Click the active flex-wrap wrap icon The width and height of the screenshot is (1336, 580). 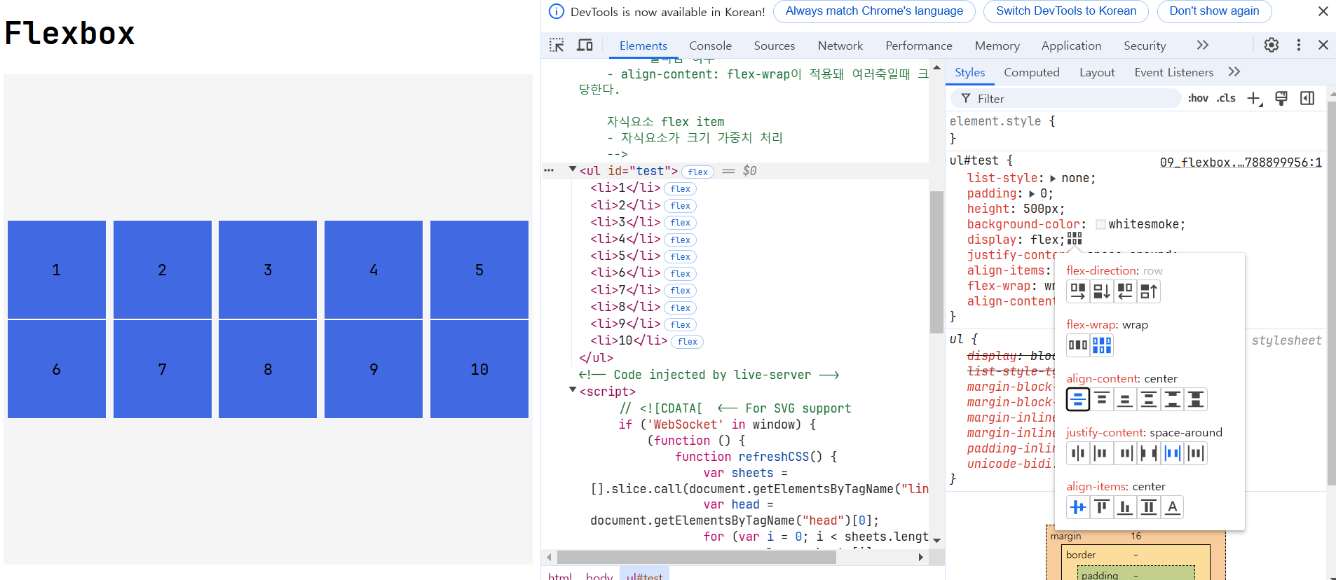pyautogui.click(x=1102, y=345)
